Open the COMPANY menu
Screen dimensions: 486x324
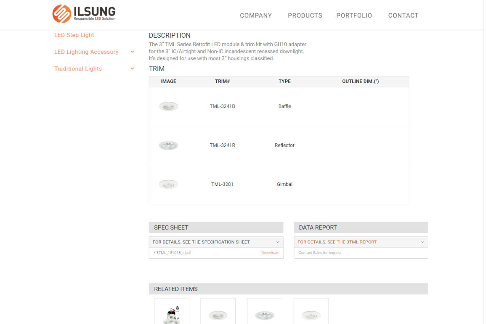pos(256,15)
